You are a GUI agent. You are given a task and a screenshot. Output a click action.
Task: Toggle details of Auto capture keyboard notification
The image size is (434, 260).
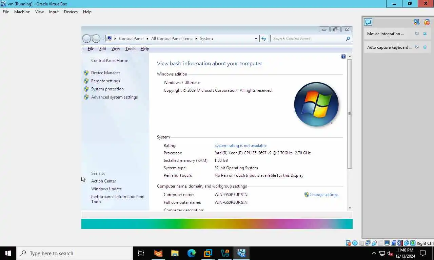pos(417,47)
